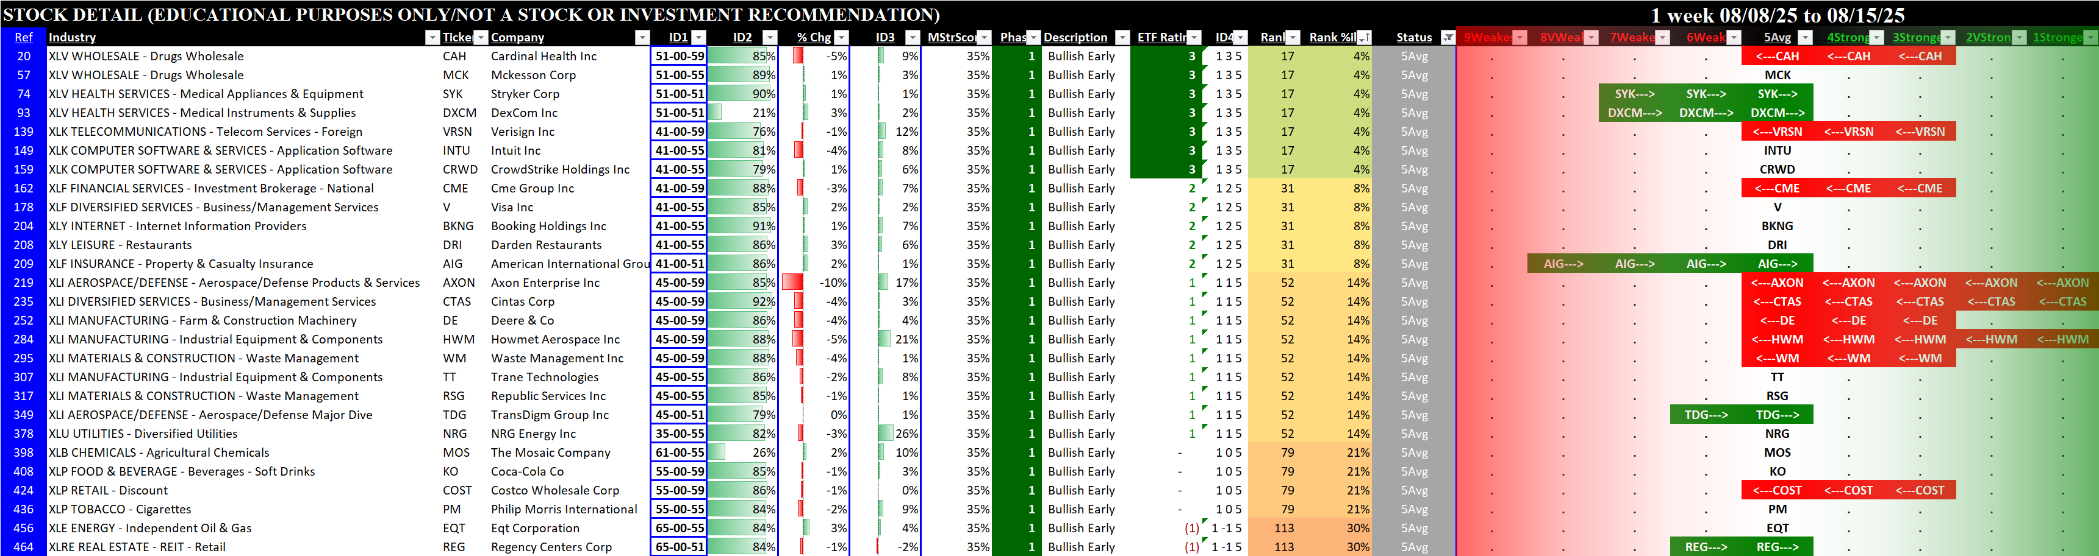Select the Industry column header label
Image resolution: width=2099 pixels, height=556 pixels.
72,37
